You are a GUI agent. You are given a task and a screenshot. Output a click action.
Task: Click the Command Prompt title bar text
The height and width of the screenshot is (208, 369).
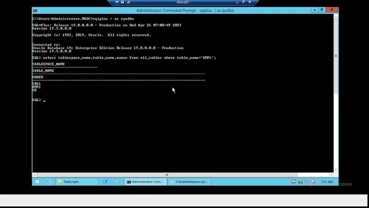[x=185, y=10]
